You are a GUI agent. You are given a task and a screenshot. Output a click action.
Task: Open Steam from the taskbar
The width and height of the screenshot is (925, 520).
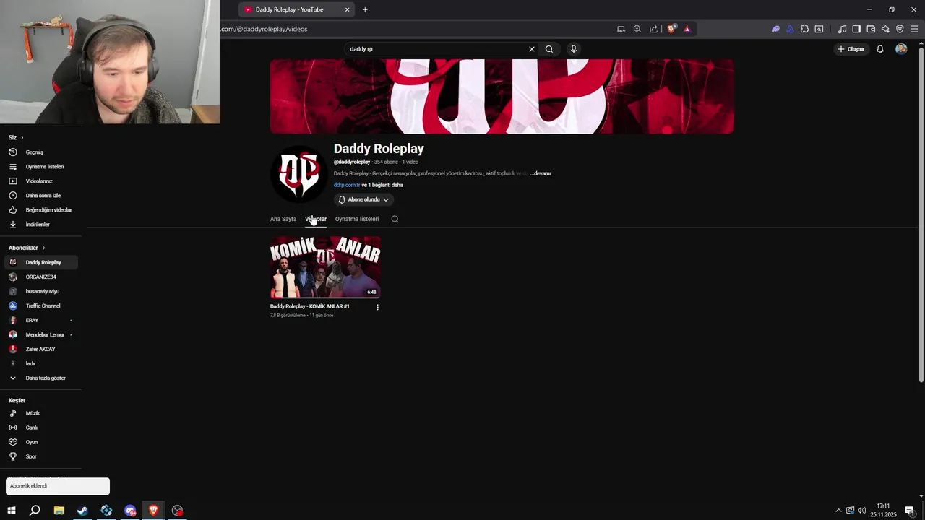pos(82,511)
